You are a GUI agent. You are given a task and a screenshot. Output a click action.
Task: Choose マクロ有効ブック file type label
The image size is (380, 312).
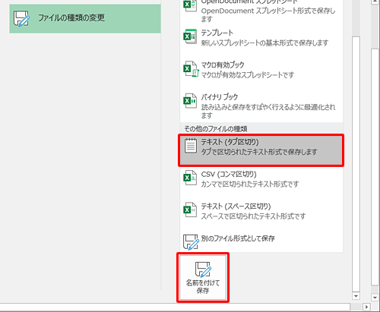point(223,65)
